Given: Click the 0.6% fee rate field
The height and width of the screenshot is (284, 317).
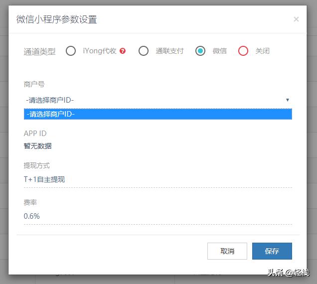Looking at the screenshot, I should tap(158, 216).
